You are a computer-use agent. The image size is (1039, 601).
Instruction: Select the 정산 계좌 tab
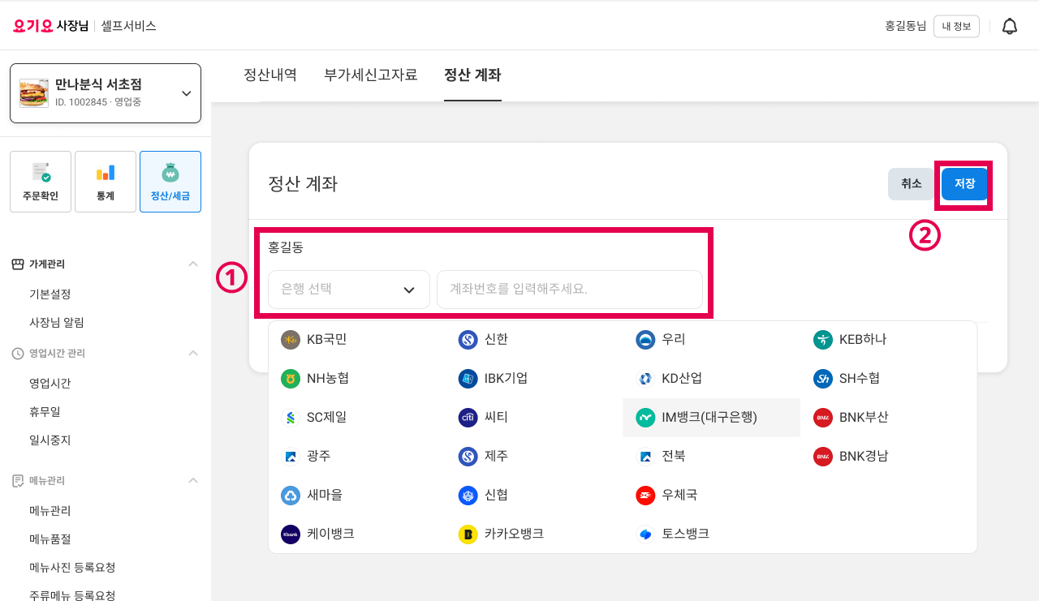[x=472, y=75]
